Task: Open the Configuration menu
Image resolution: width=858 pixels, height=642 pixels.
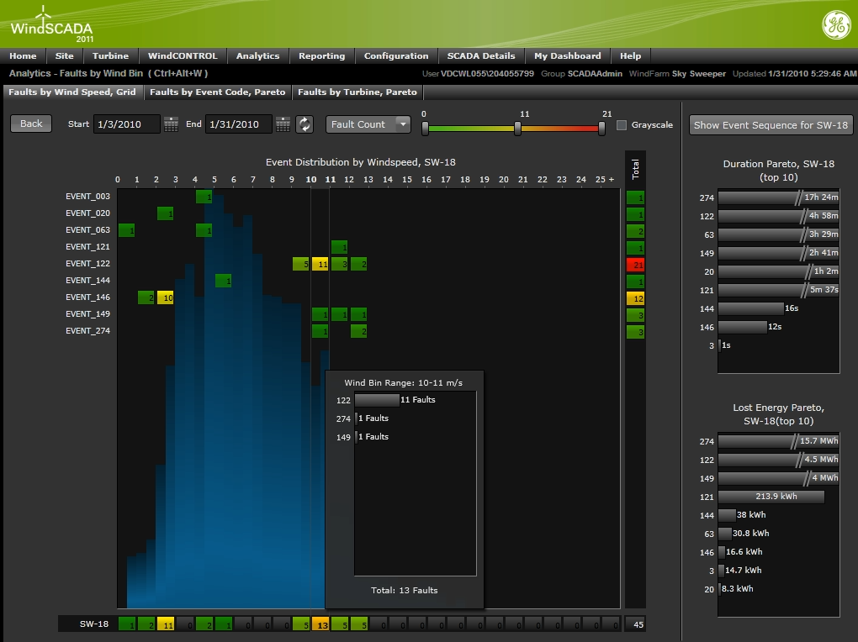Action: click(396, 55)
